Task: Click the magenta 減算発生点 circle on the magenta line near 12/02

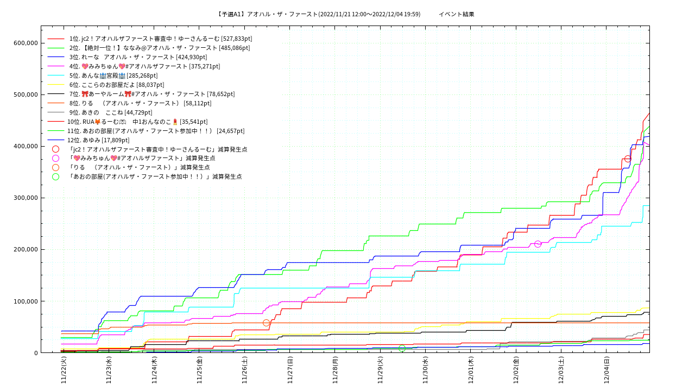Action: 538,244
